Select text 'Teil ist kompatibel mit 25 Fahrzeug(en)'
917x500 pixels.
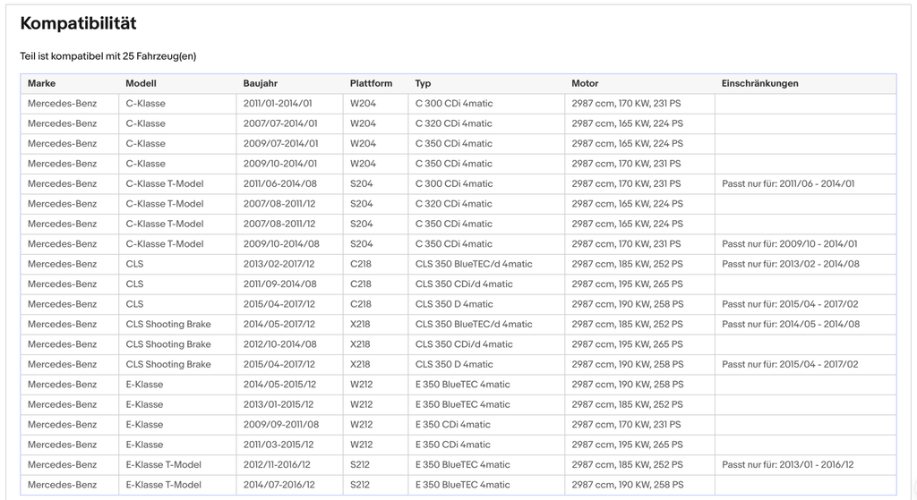[x=108, y=56]
